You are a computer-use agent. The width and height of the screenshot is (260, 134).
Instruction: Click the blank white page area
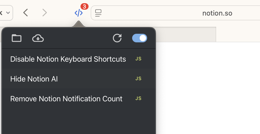click(x=208, y=88)
